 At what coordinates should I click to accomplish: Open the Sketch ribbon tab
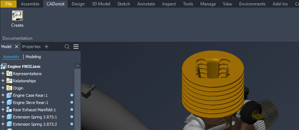pos(124,4)
